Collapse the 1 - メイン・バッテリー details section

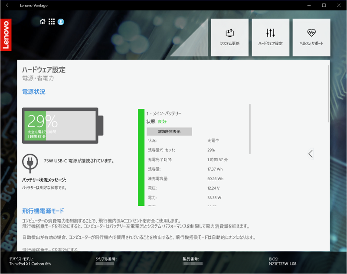click(169, 131)
